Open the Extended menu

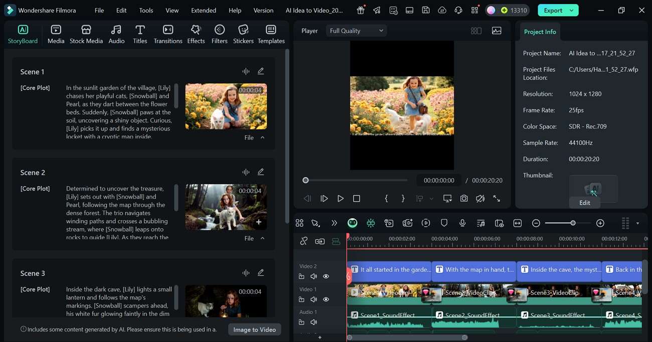[204, 10]
